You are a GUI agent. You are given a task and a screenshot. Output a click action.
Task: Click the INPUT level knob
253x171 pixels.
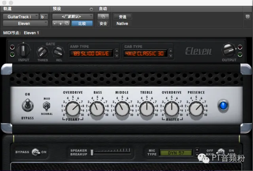(23, 49)
